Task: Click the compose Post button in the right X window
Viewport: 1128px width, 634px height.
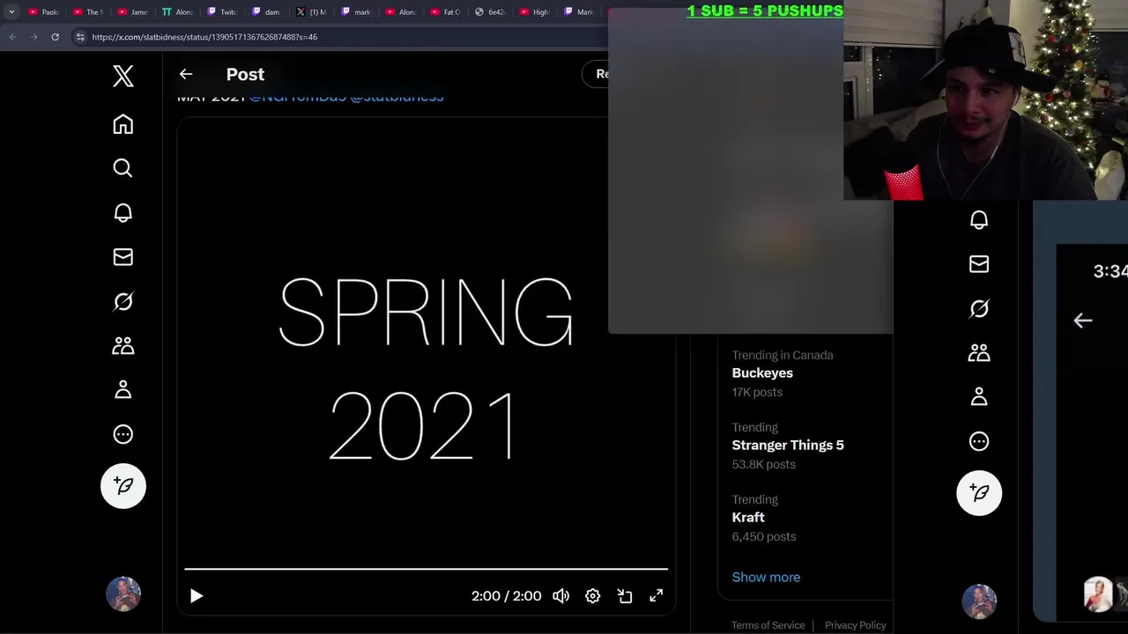Action: 979,493
